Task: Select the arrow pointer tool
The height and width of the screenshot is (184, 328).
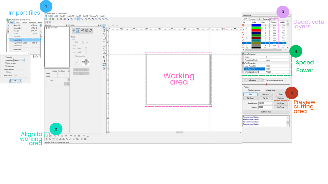Action: tap(104, 27)
